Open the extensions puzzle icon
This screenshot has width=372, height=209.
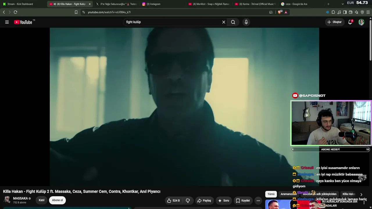pos(333,12)
